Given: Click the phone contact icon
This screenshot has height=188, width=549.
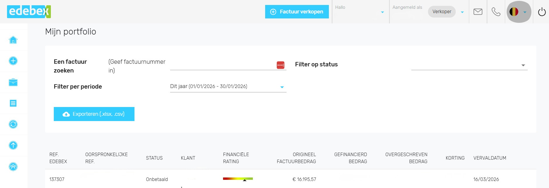Looking at the screenshot, I should coord(496,12).
